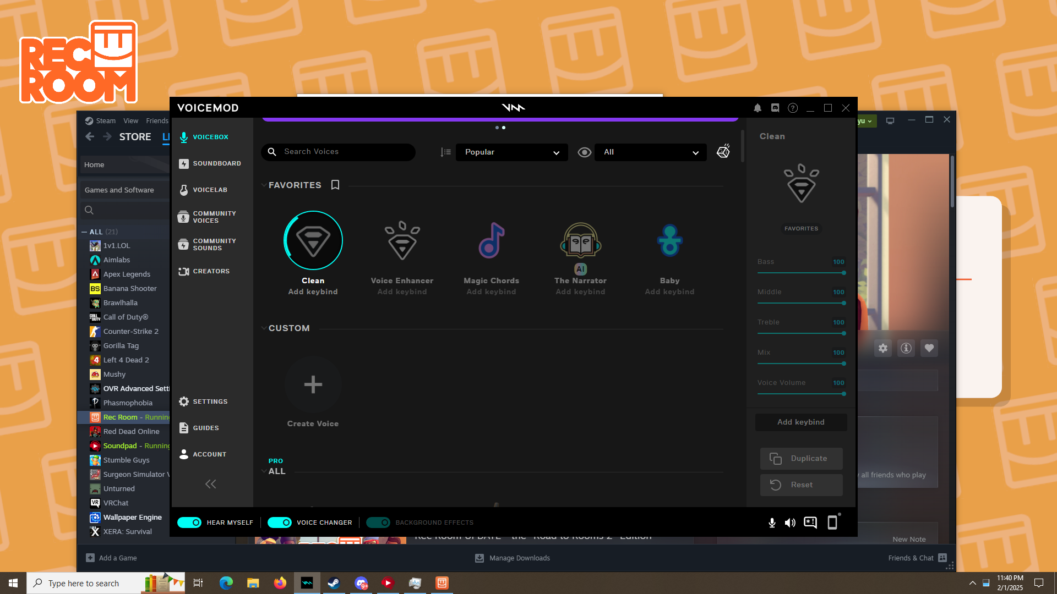Screen dimensions: 1057x594
Task: Click the Duplicate button
Action: 801,458
